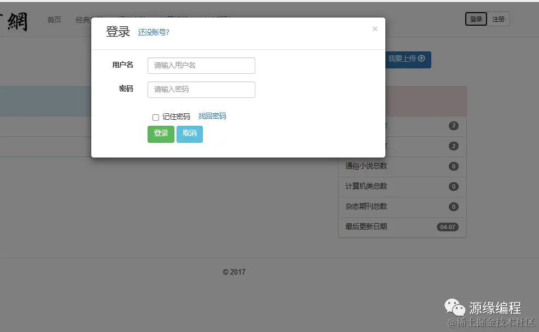Image resolution: width=539 pixels, height=332 pixels.
Task: Click the password input field 请输入密码
Action: [201, 89]
